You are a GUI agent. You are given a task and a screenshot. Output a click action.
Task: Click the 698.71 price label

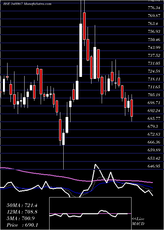coord(154,103)
